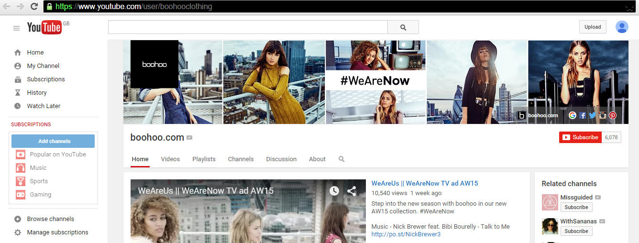This screenshot has width=639, height=243.
Task: Click the YouTube logo
Action: click(44, 28)
